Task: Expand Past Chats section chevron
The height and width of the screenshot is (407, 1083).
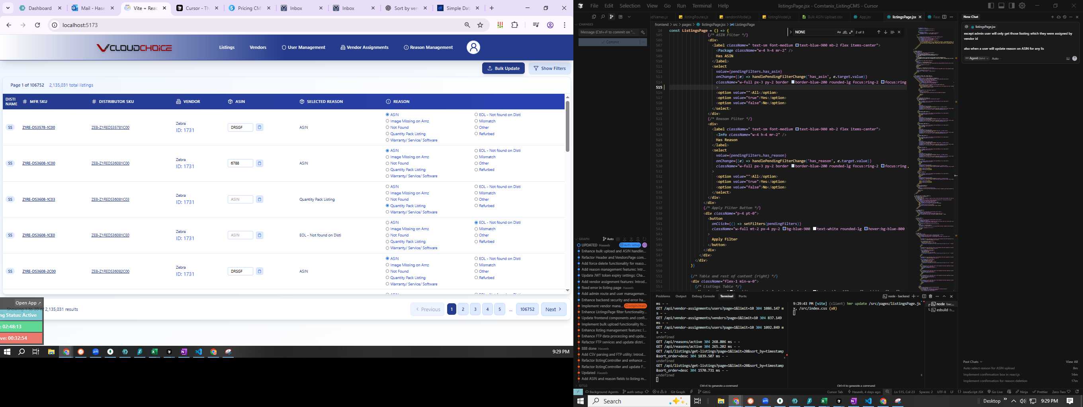Action: [981, 362]
